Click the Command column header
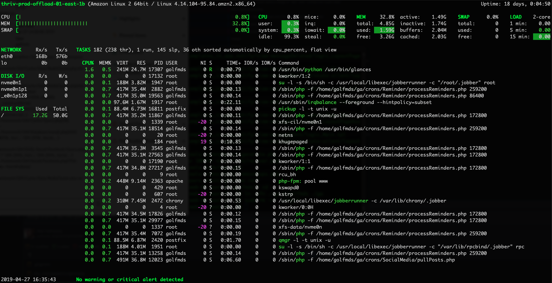The image size is (552, 283). pyautogui.click(x=288, y=63)
